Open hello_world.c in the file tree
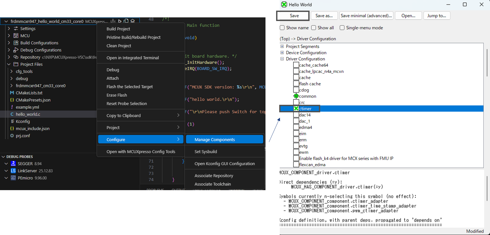 coord(28,114)
